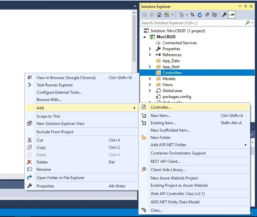The image size is (257, 217).
Task: Collapse the MvcCRUD project node
Action: click(144, 37)
